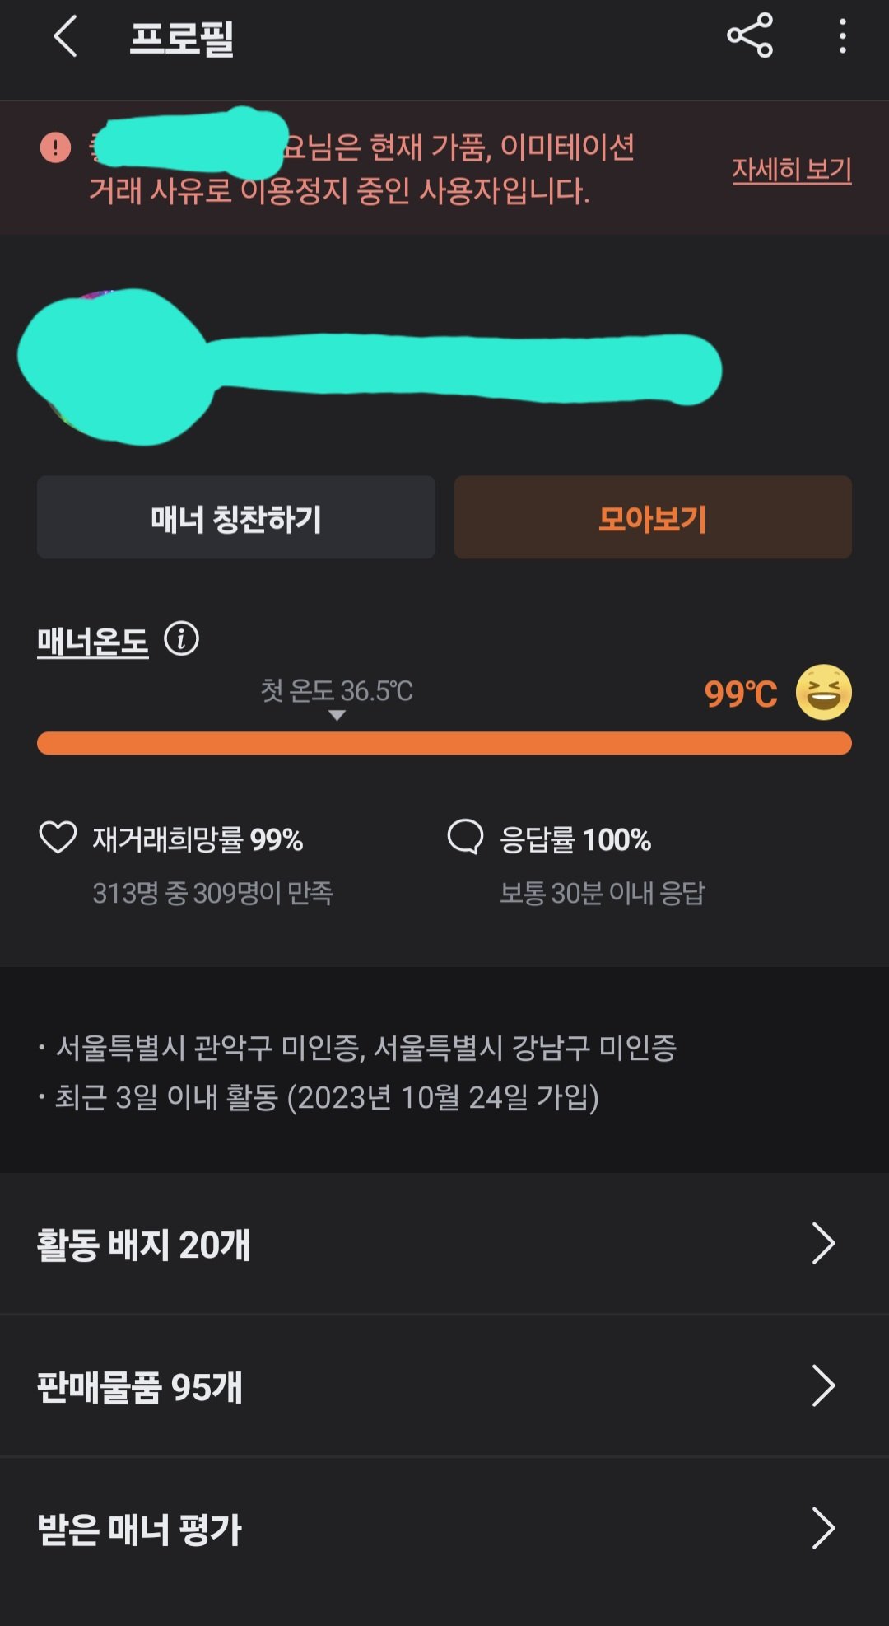Screen dimensions: 889x1626
Task: Tap the red warning exclamation icon
Action: tap(56, 147)
